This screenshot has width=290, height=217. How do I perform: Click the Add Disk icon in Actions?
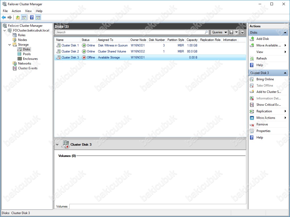point(252,39)
